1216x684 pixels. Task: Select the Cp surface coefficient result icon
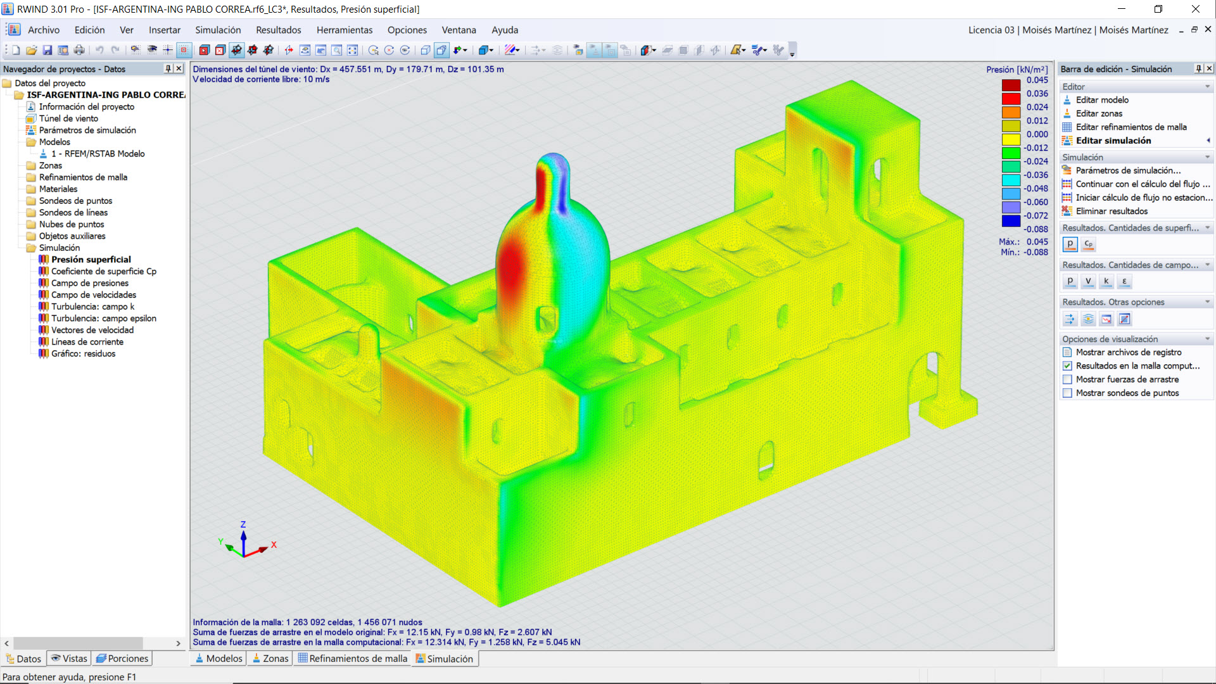point(1087,244)
